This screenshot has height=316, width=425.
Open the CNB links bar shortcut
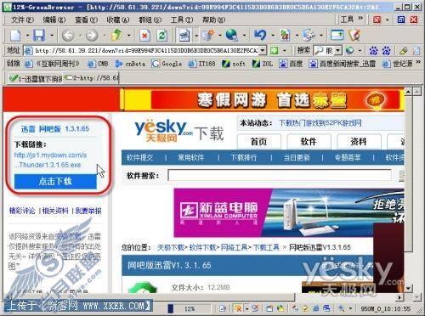pos(98,64)
